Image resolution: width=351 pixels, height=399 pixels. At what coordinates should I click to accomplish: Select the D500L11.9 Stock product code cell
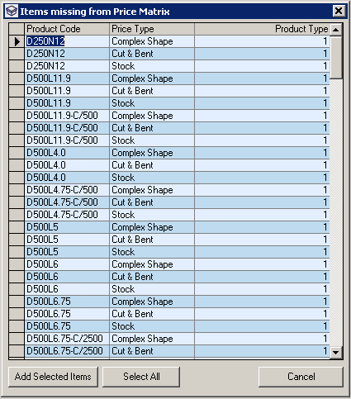click(67, 103)
